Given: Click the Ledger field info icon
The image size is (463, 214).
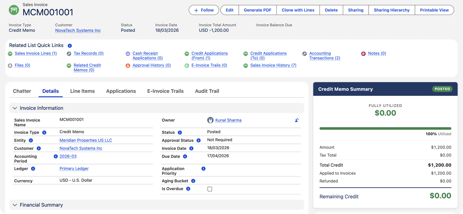Looking at the screenshot, I should (33, 169).
